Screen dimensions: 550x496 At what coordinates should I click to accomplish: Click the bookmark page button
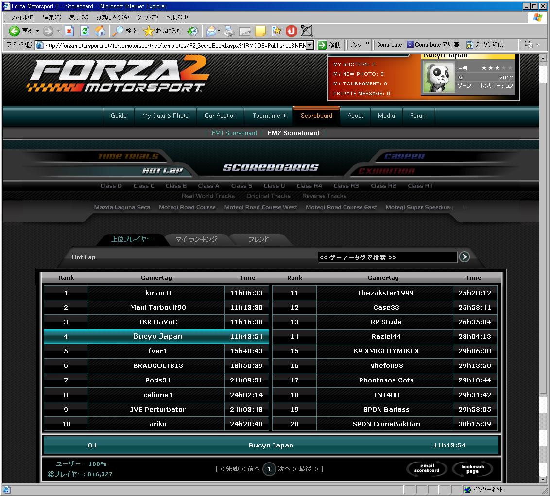pos(472,469)
